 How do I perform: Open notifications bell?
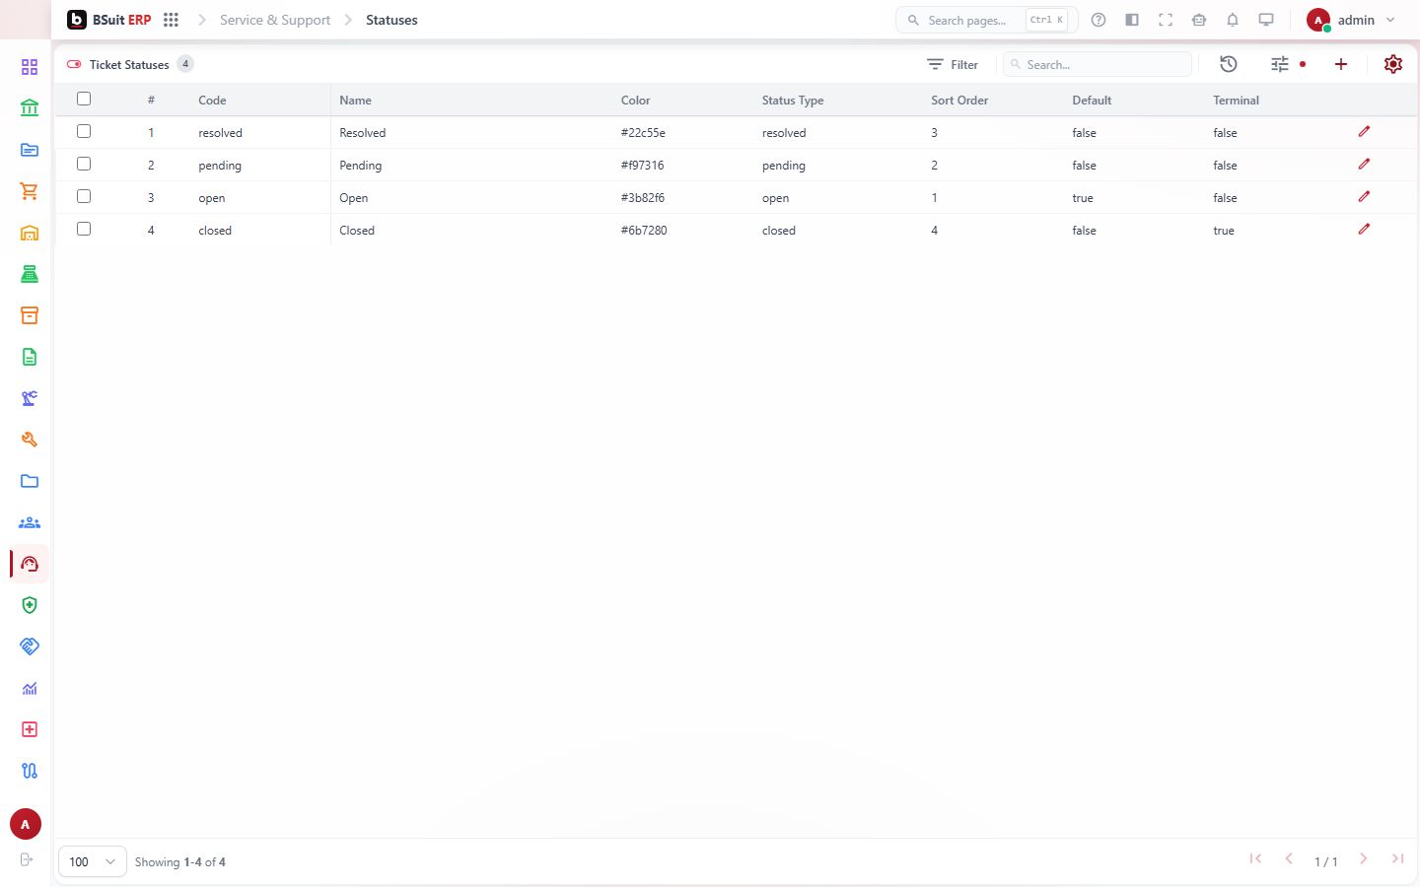(1233, 20)
